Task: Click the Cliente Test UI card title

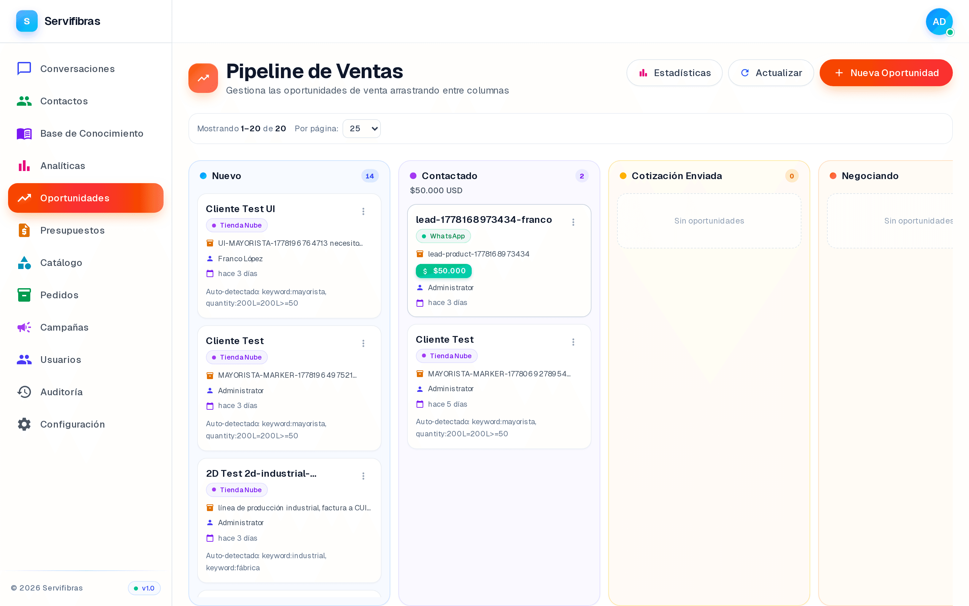Action: point(240,209)
